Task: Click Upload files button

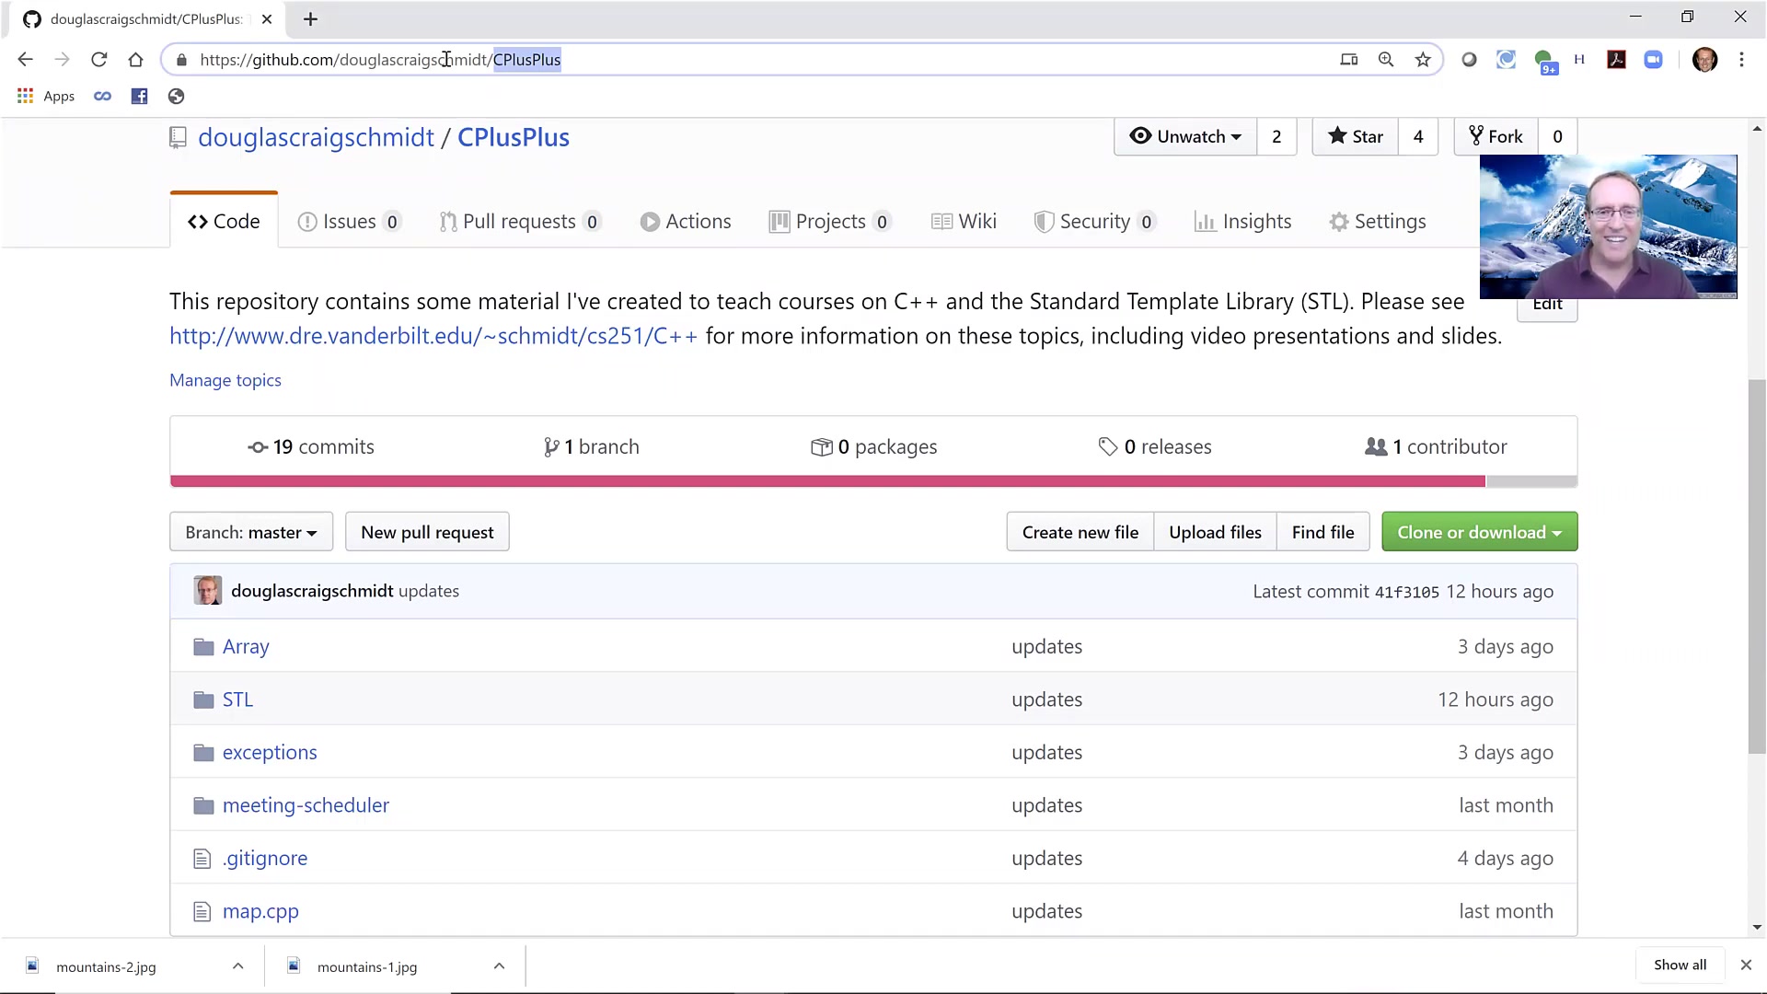Action: (1215, 532)
